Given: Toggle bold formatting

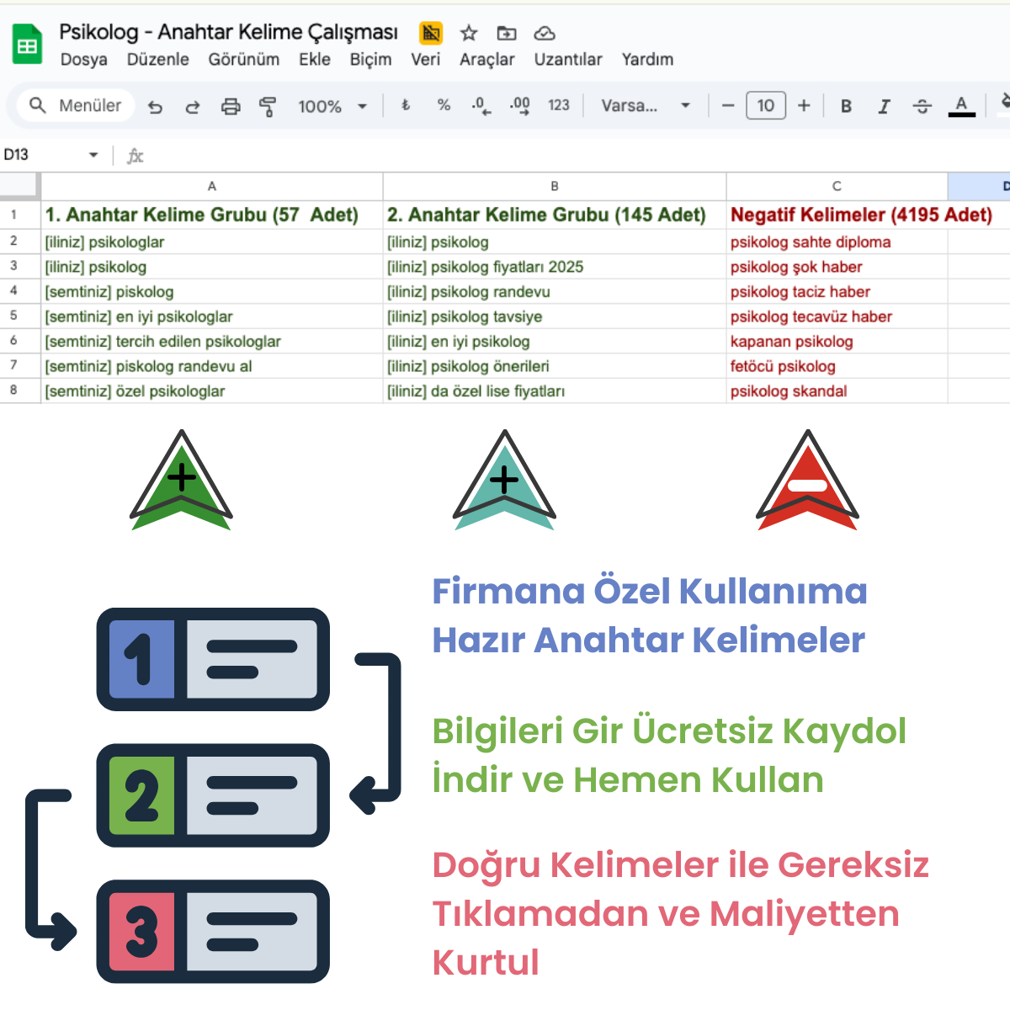Looking at the screenshot, I should pos(846,106).
